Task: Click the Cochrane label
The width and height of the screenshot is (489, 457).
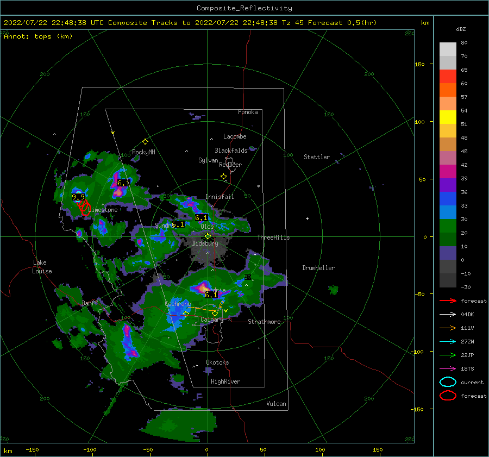Action: click(178, 304)
